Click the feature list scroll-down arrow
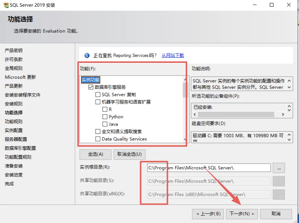299x223 pixels. pos(185,139)
